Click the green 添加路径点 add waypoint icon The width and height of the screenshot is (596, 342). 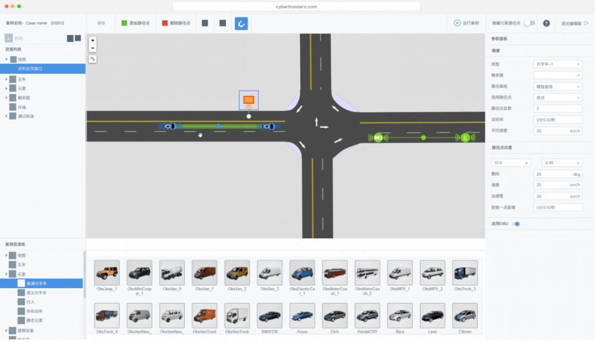pyautogui.click(x=125, y=23)
